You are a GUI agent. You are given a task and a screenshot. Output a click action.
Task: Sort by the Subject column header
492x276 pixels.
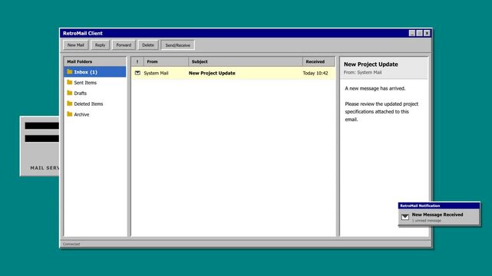coord(246,61)
